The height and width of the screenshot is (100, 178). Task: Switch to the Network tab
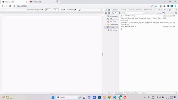pyautogui.click(x=139, y=10)
